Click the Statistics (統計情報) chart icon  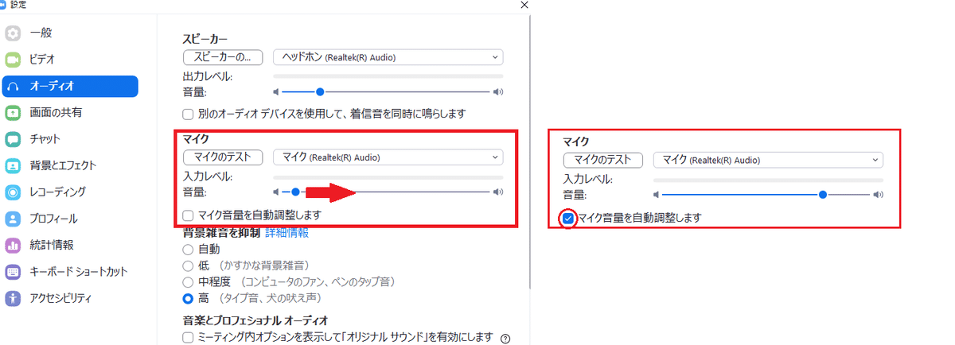coord(13,245)
